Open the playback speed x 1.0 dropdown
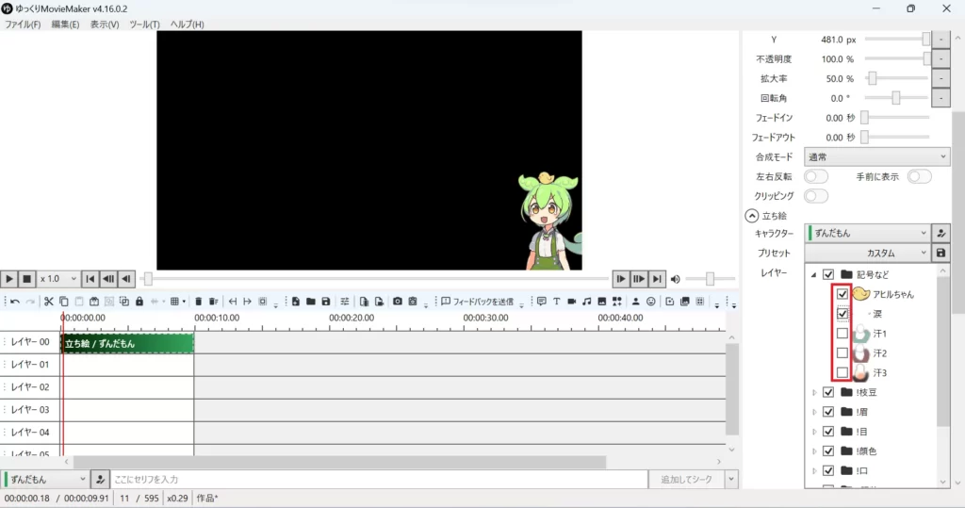 pyautogui.click(x=57, y=279)
